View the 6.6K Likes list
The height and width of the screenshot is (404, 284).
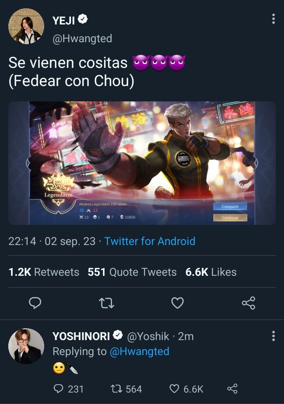pos(211,272)
